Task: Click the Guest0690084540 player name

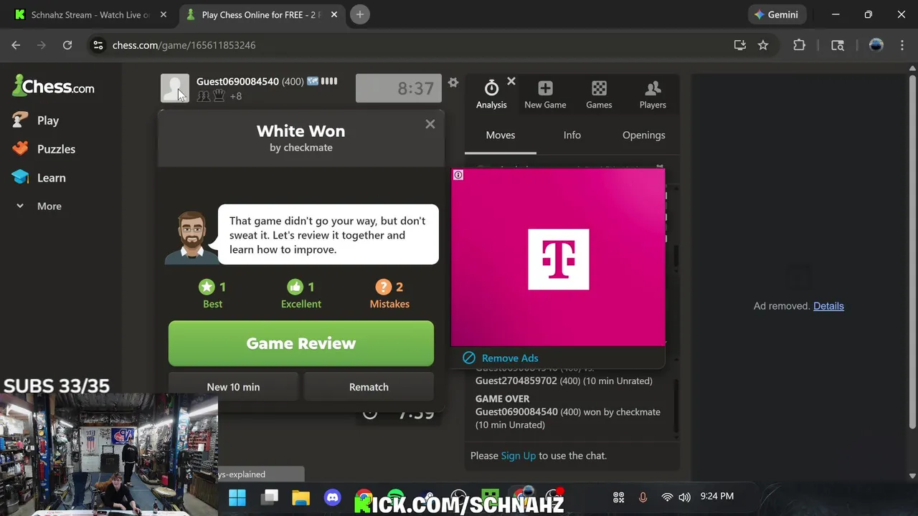Action: (237, 82)
